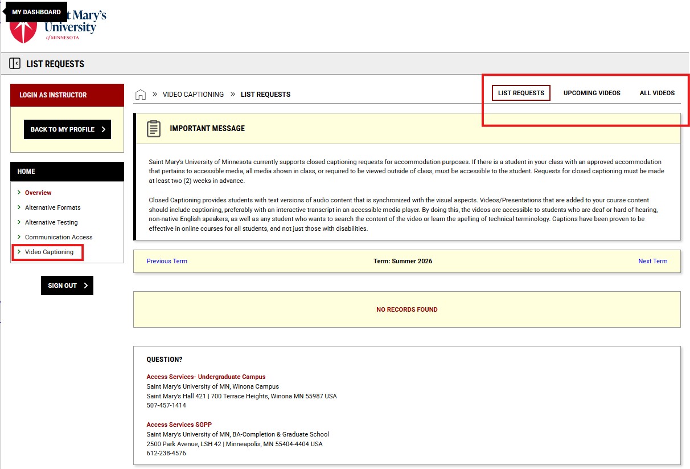Open Alternative Testing menu item

pyautogui.click(x=51, y=222)
